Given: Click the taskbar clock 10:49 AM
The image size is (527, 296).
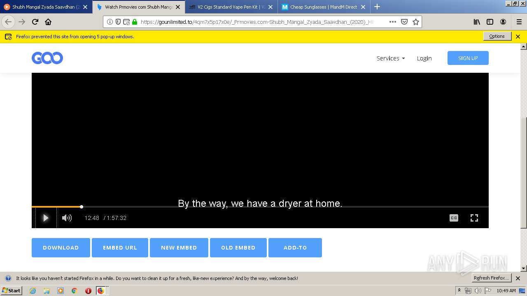Looking at the screenshot, I should [506, 291].
